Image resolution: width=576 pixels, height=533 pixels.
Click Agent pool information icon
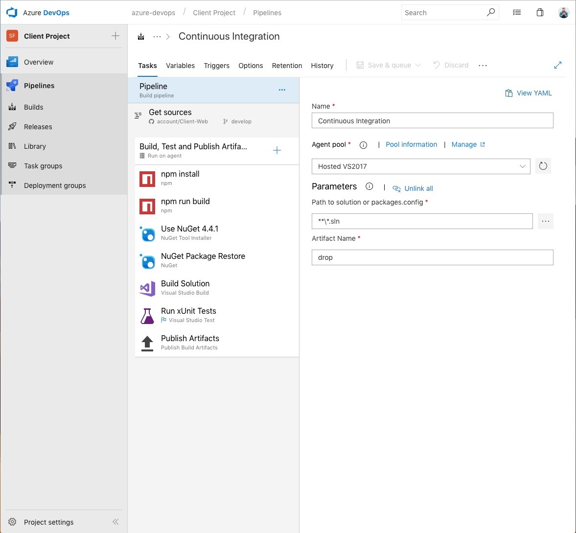(x=363, y=145)
